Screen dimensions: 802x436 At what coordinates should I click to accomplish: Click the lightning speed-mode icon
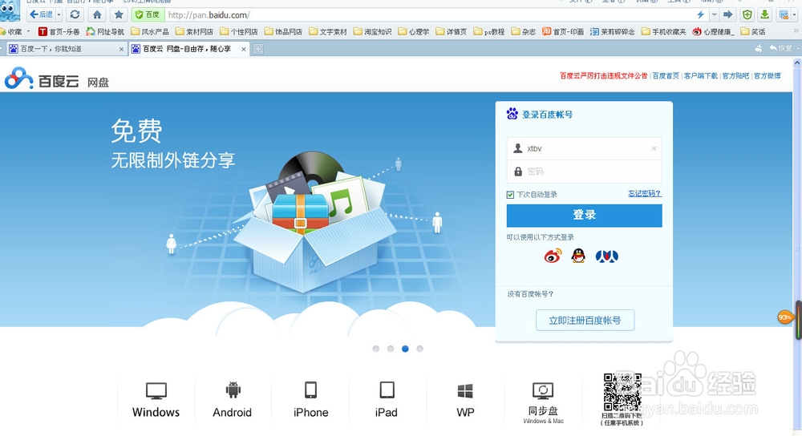pyautogui.click(x=700, y=14)
